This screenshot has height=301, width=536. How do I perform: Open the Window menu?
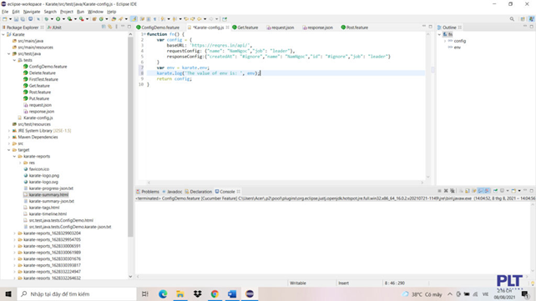click(95, 12)
